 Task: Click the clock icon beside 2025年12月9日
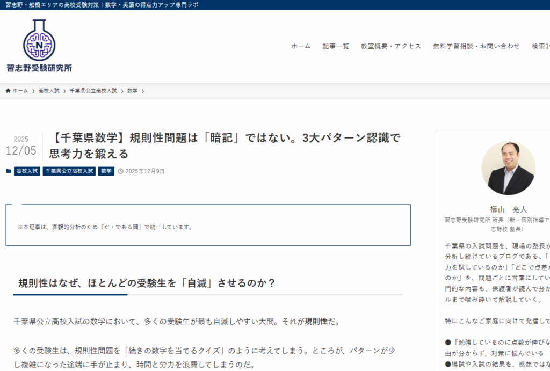[120, 171]
